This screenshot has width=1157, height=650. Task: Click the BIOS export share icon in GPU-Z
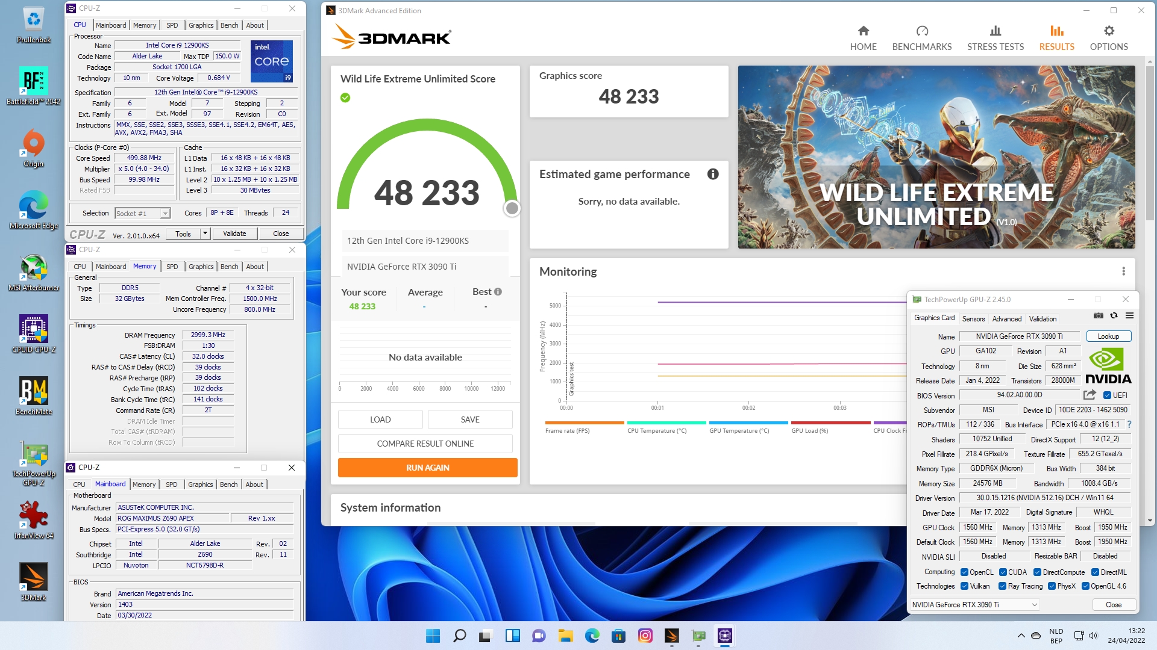(1090, 395)
